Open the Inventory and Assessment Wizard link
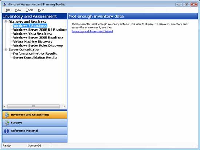This screenshot has width=200, height=150. [x=92, y=31]
